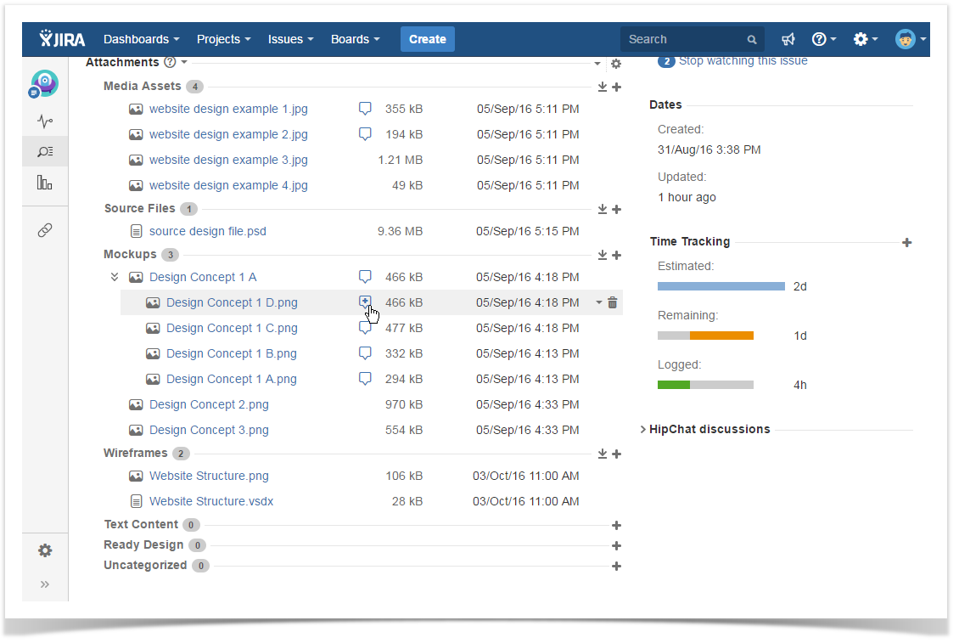Open attachments settings gear icon
Image resolution: width=959 pixels, height=643 pixels.
pos(616,64)
